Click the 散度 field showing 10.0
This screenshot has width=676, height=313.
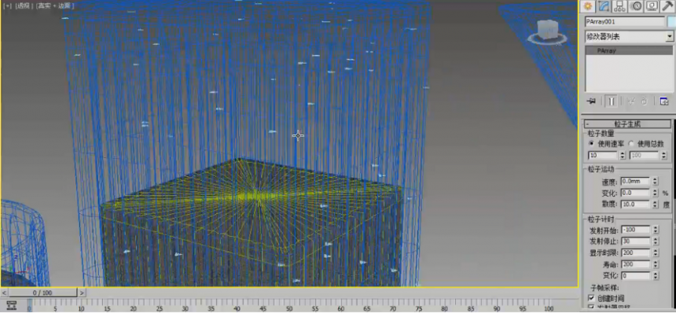click(x=636, y=204)
